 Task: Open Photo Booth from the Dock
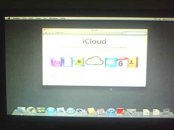tap(120, 111)
